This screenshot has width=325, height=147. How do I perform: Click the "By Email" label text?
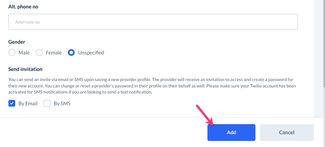[28, 104]
